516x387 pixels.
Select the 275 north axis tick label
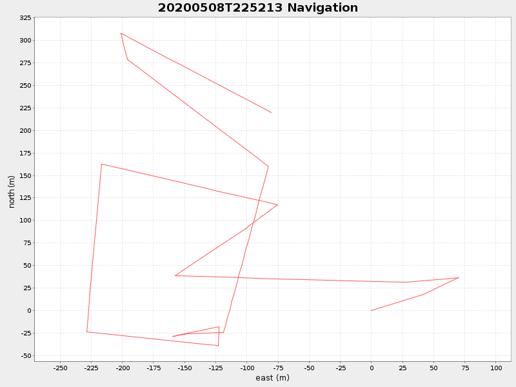25,63
